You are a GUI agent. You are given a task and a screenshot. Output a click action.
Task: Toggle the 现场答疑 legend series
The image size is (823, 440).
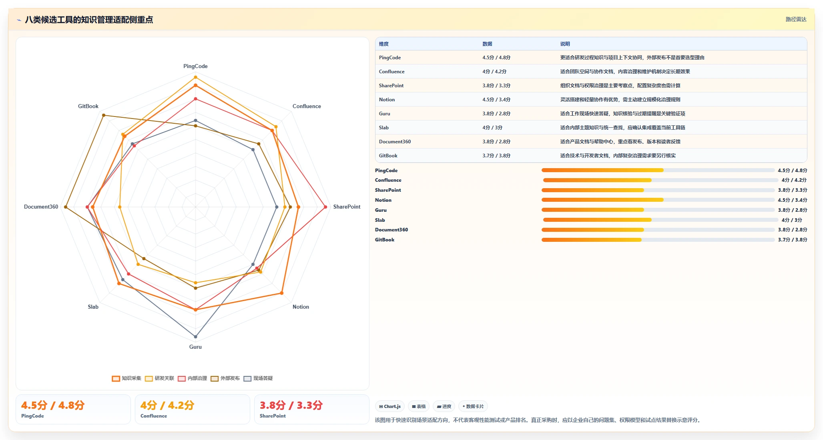pyautogui.click(x=258, y=378)
